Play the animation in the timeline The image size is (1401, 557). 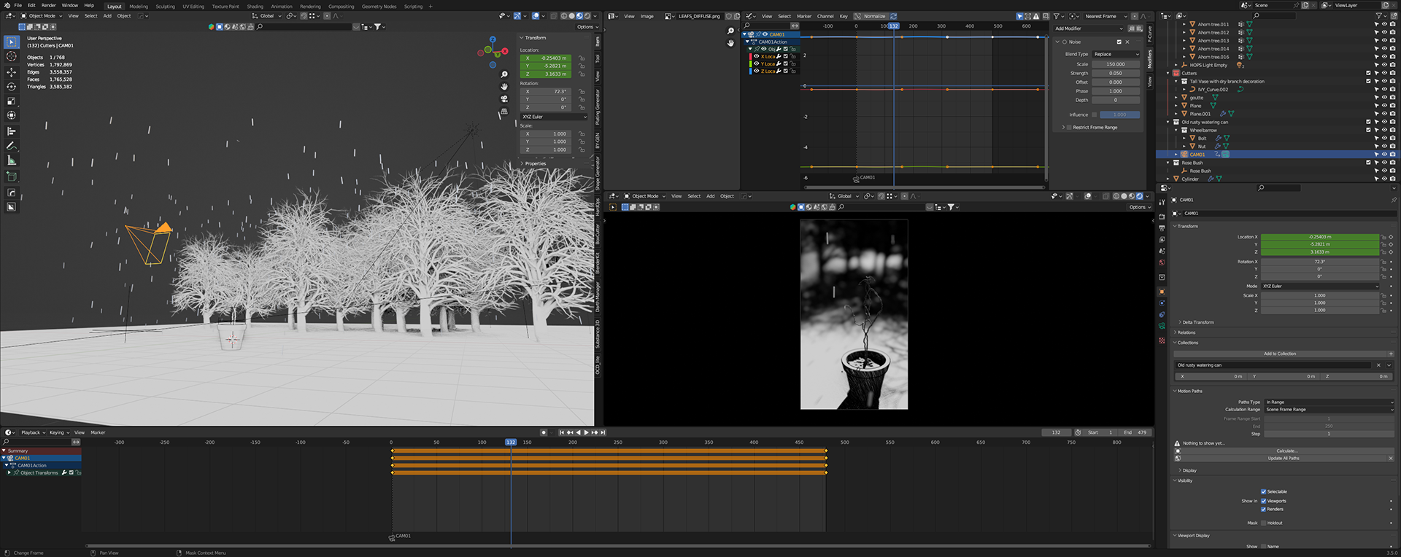(586, 432)
